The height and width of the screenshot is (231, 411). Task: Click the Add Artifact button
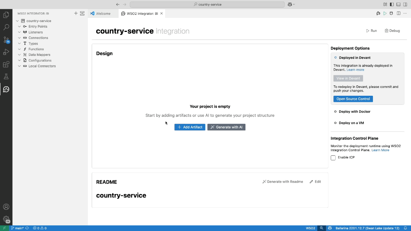[x=190, y=127]
